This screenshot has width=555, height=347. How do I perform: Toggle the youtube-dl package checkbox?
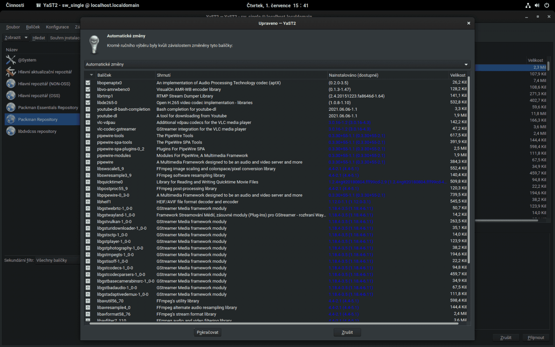88,116
